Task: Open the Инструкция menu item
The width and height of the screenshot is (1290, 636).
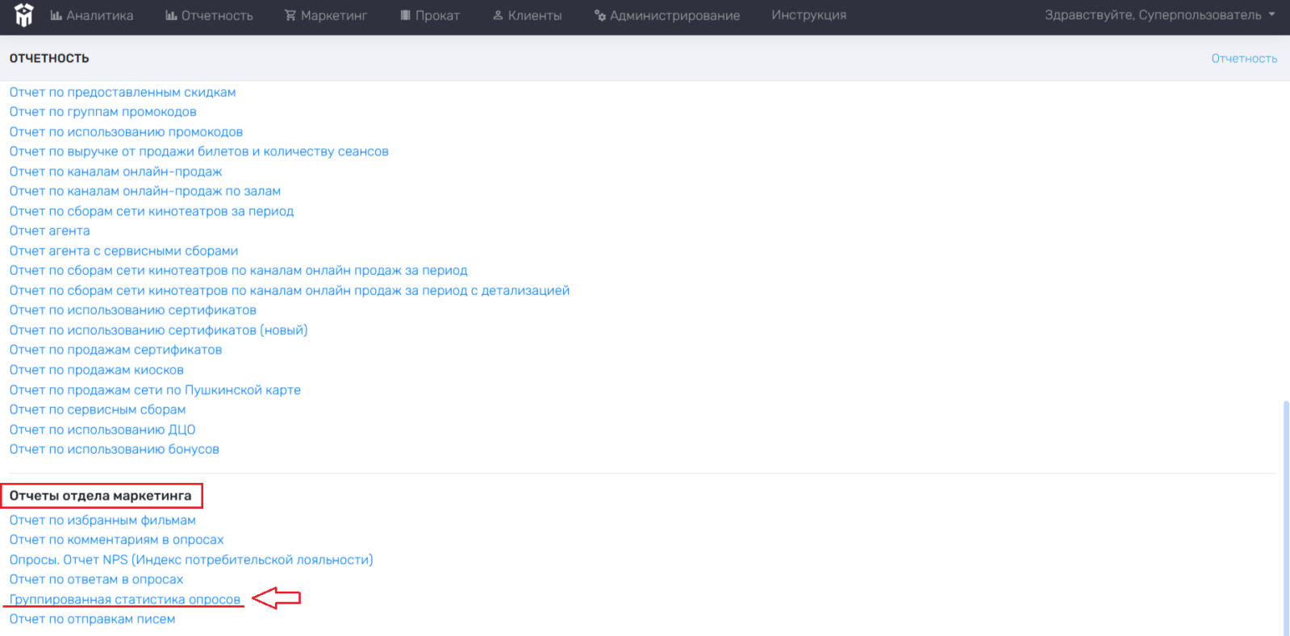Action: pos(808,15)
